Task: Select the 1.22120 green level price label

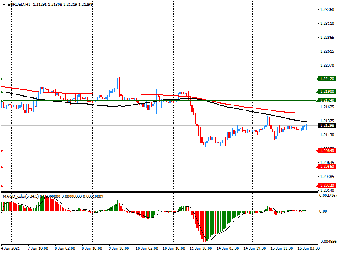Action: 327,79
